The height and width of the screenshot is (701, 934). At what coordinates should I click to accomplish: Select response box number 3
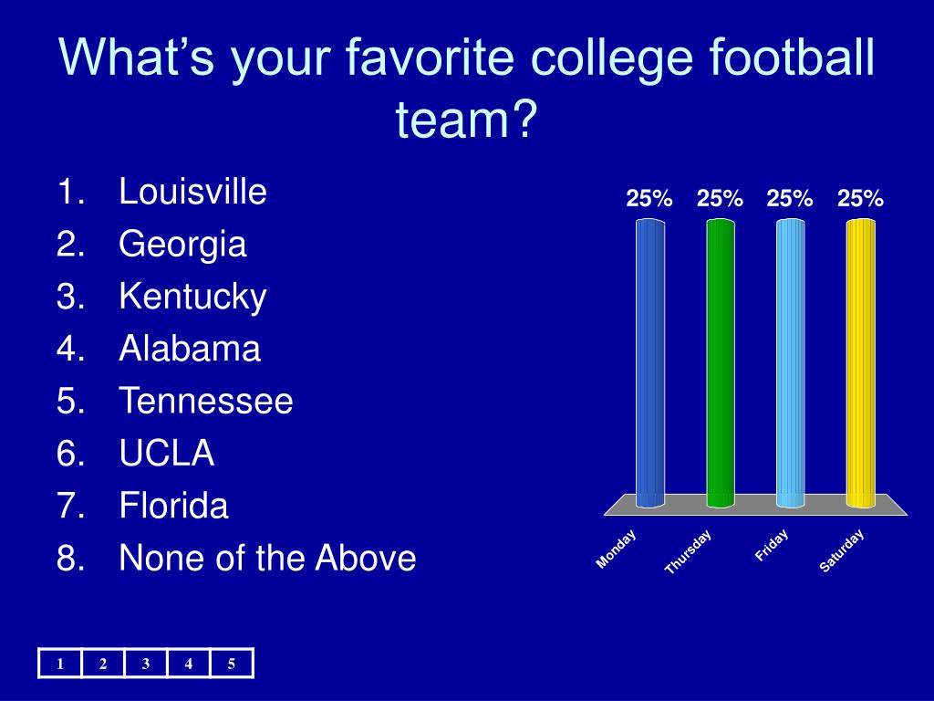tap(146, 664)
